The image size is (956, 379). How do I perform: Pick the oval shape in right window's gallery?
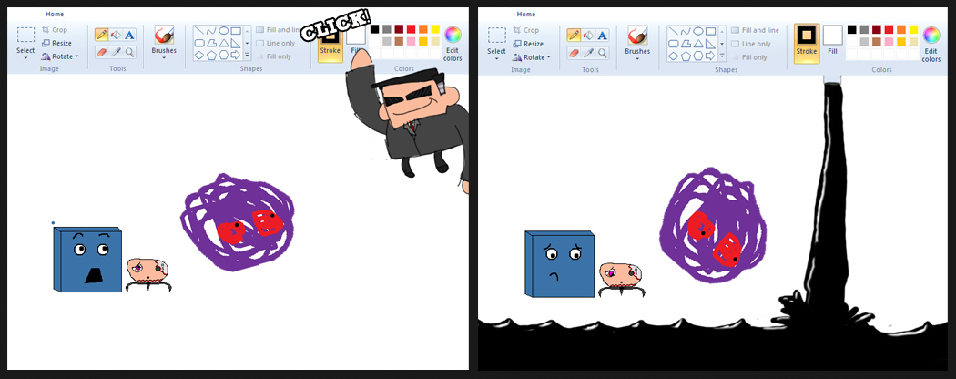tap(696, 30)
